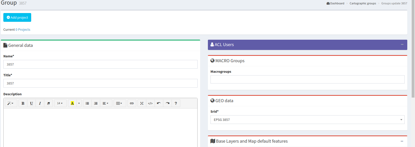Image resolution: width=415 pixels, height=147 pixels.
Task: Open the 0 Projects link
Action: point(23,29)
